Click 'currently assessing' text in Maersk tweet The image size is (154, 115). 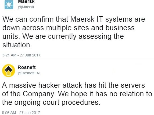tap(80, 36)
